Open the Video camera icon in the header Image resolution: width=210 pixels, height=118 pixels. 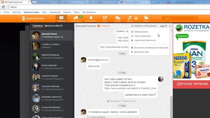click(x=146, y=19)
